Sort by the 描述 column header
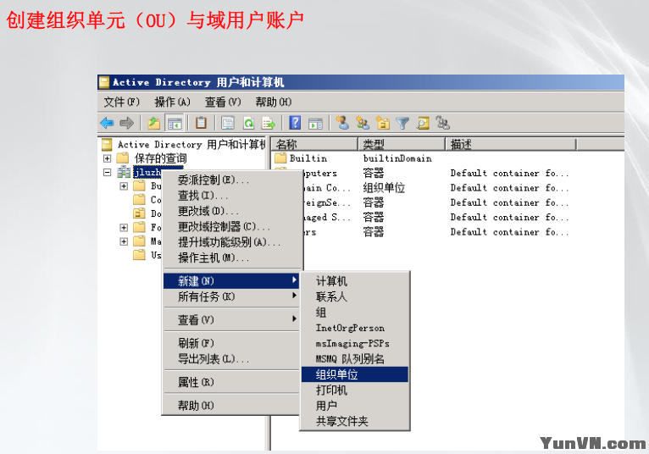The image size is (649, 454). tap(511, 145)
